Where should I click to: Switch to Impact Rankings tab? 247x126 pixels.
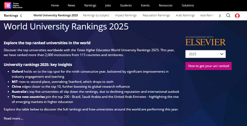tap(126, 15)
